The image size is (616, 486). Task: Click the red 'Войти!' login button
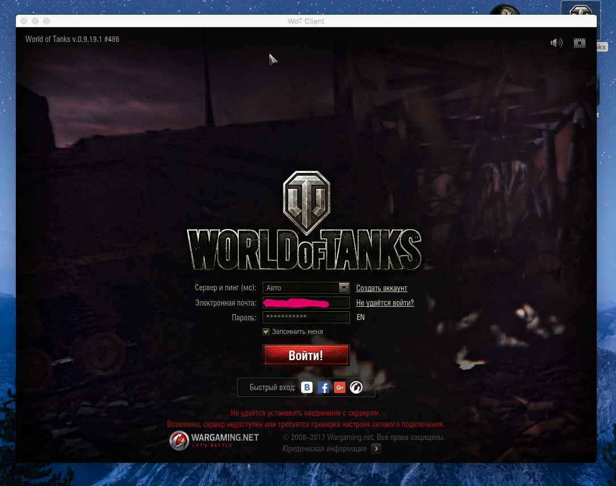(306, 355)
